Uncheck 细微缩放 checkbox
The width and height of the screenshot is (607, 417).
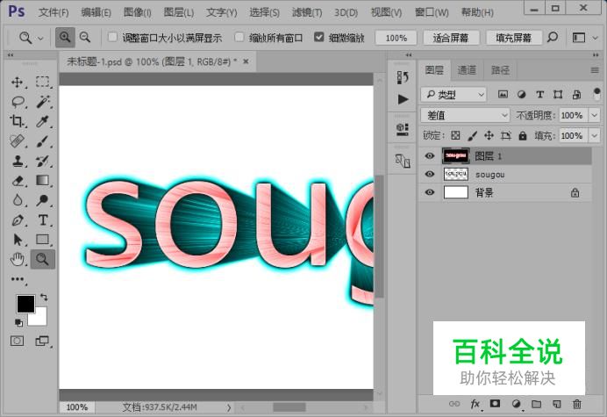(318, 37)
